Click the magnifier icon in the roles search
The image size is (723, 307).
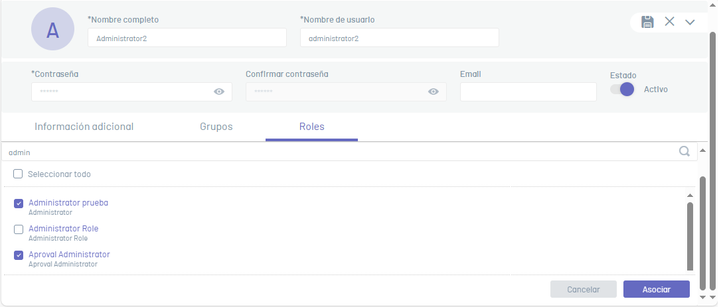click(x=684, y=151)
